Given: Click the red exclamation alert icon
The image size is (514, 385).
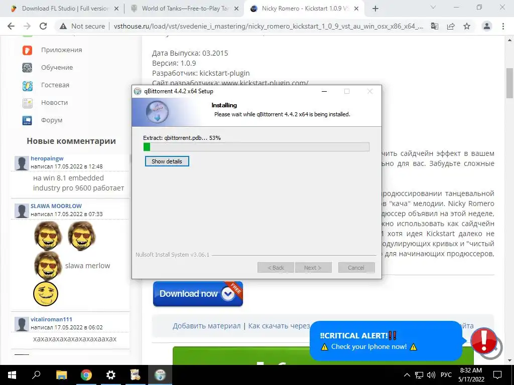Looking at the screenshot, I should point(484,341).
